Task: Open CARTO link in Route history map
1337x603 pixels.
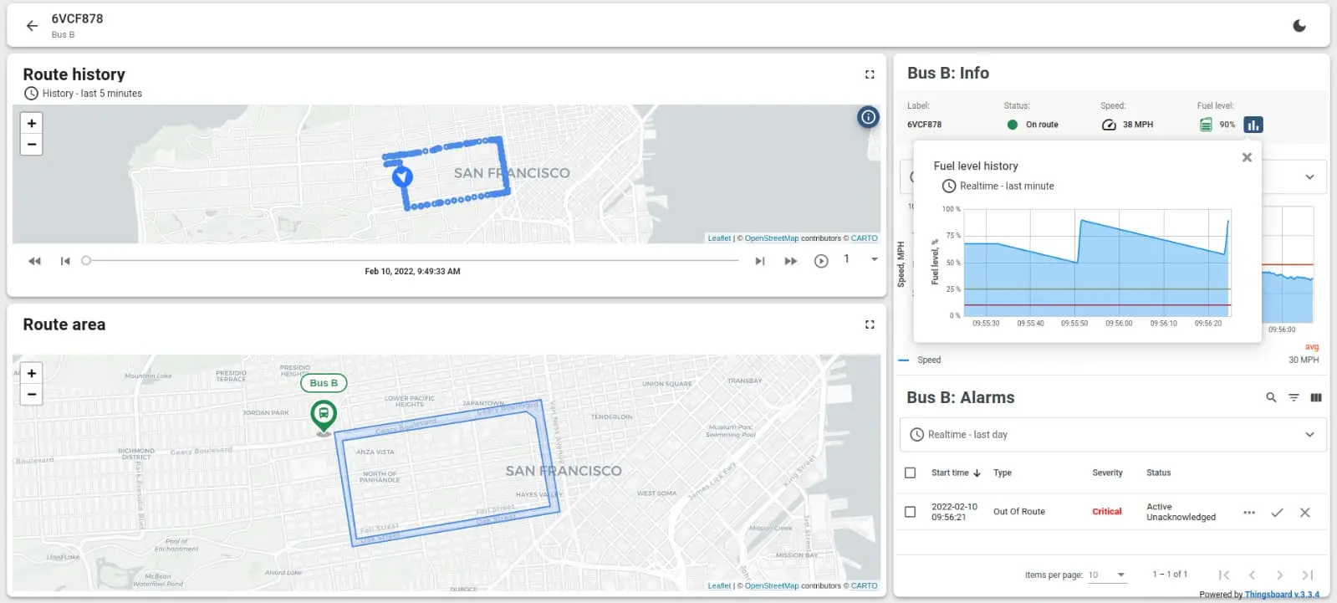Action: (864, 238)
